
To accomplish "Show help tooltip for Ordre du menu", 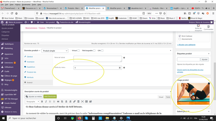I will click(124, 68).
